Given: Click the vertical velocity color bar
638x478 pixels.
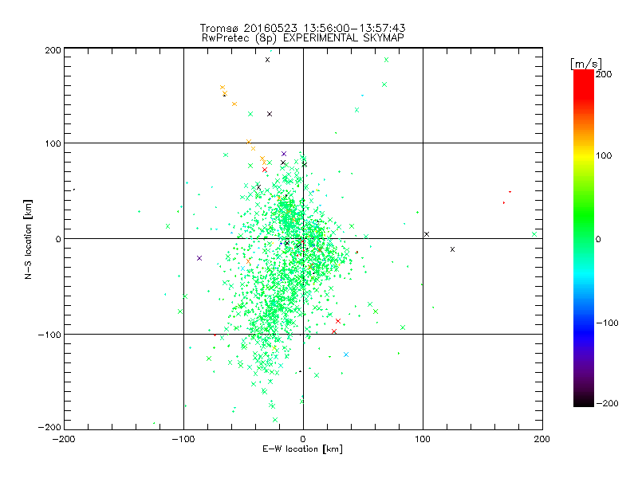Looking at the screenshot, I should point(584,238).
